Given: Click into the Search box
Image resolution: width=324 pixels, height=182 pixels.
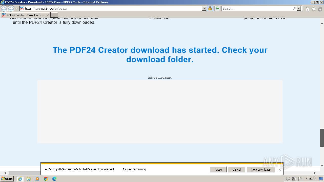Looking at the screenshot, I should click(257, 8).
